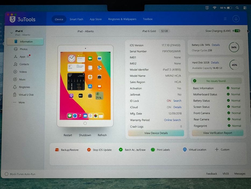Image resolution: width=251 pixels, height=189 pixels.
Task: Open Ringtones & Wallpapers tab
Action: tap(122, 19)
